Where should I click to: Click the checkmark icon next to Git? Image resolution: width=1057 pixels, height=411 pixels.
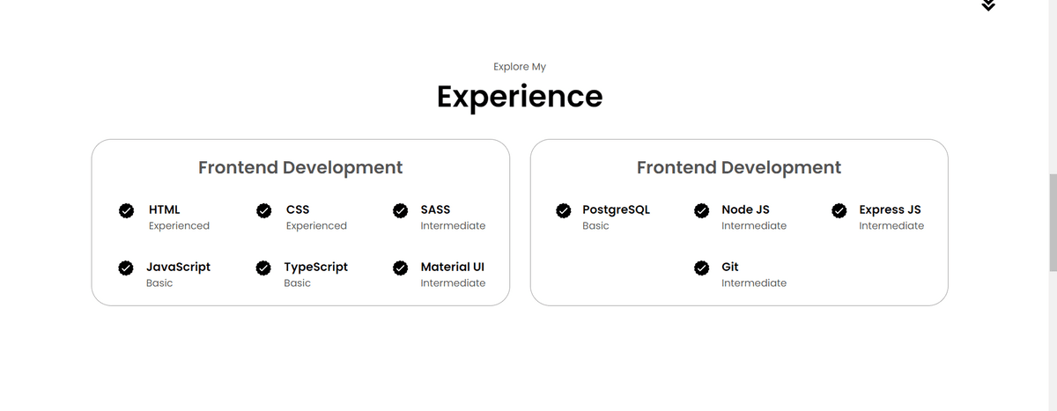click(x=702, y=268)
